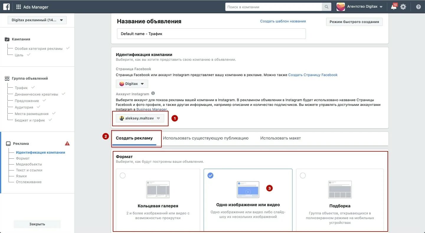Screen dimensions: 425x233
Task: Open Facebook home logo icon
Action: pyautogui.click(x=6, y=6)
